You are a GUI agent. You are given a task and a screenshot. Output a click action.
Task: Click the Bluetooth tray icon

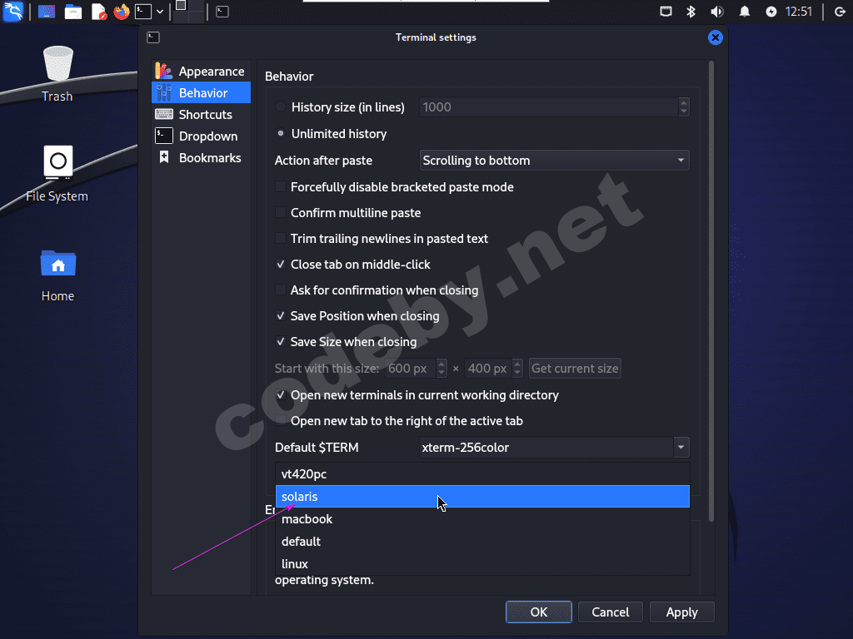(x=691, y=12)
